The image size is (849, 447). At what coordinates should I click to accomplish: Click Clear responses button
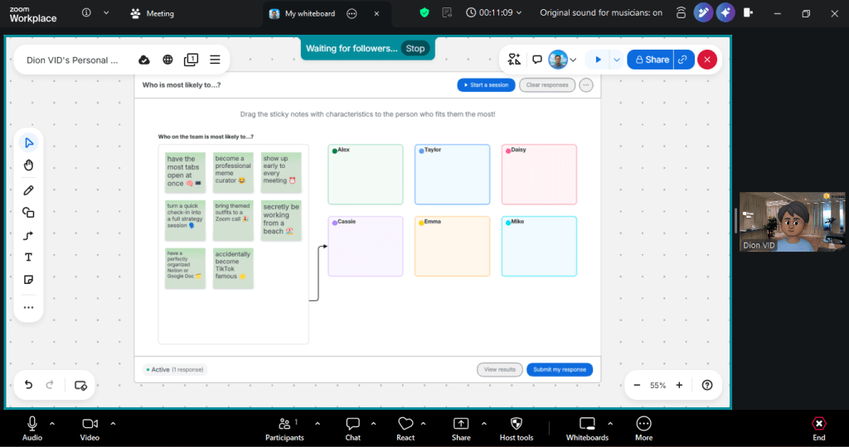[x=547, y=85]
